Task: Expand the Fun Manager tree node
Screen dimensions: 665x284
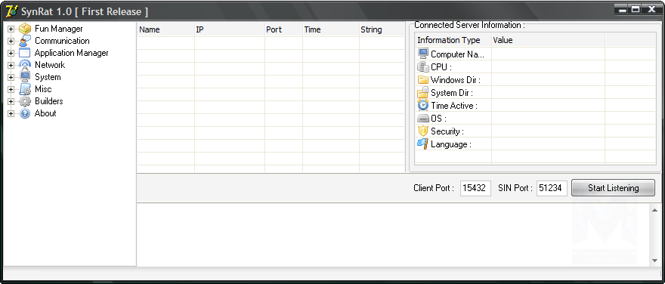Action: (11, 29)
